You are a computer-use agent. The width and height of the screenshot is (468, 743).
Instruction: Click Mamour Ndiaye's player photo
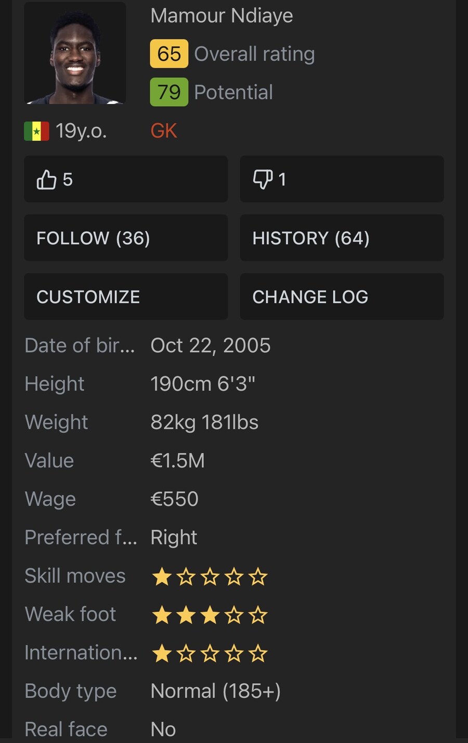[75, 54]
